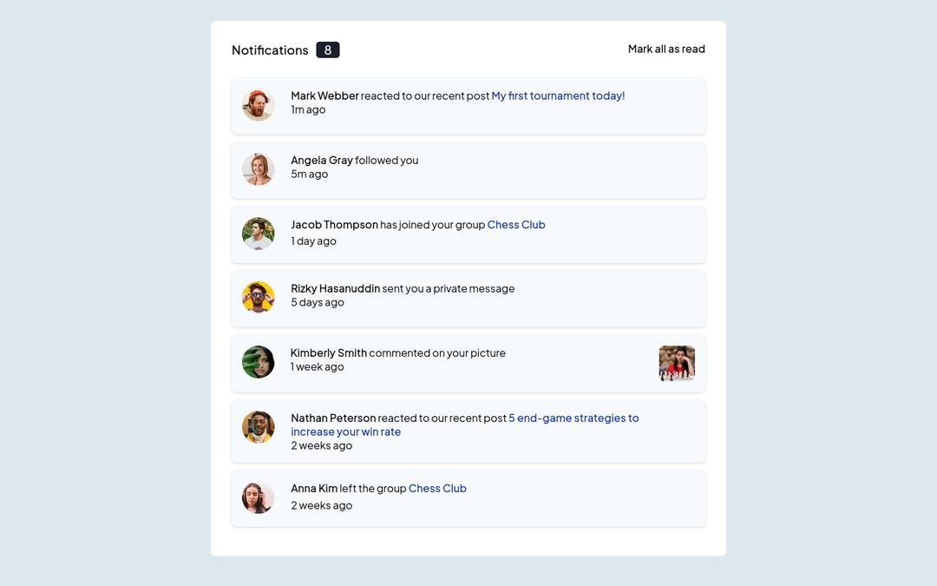Click Angela Gray's profile picture

pyautogui.click(x=258, y=169)
